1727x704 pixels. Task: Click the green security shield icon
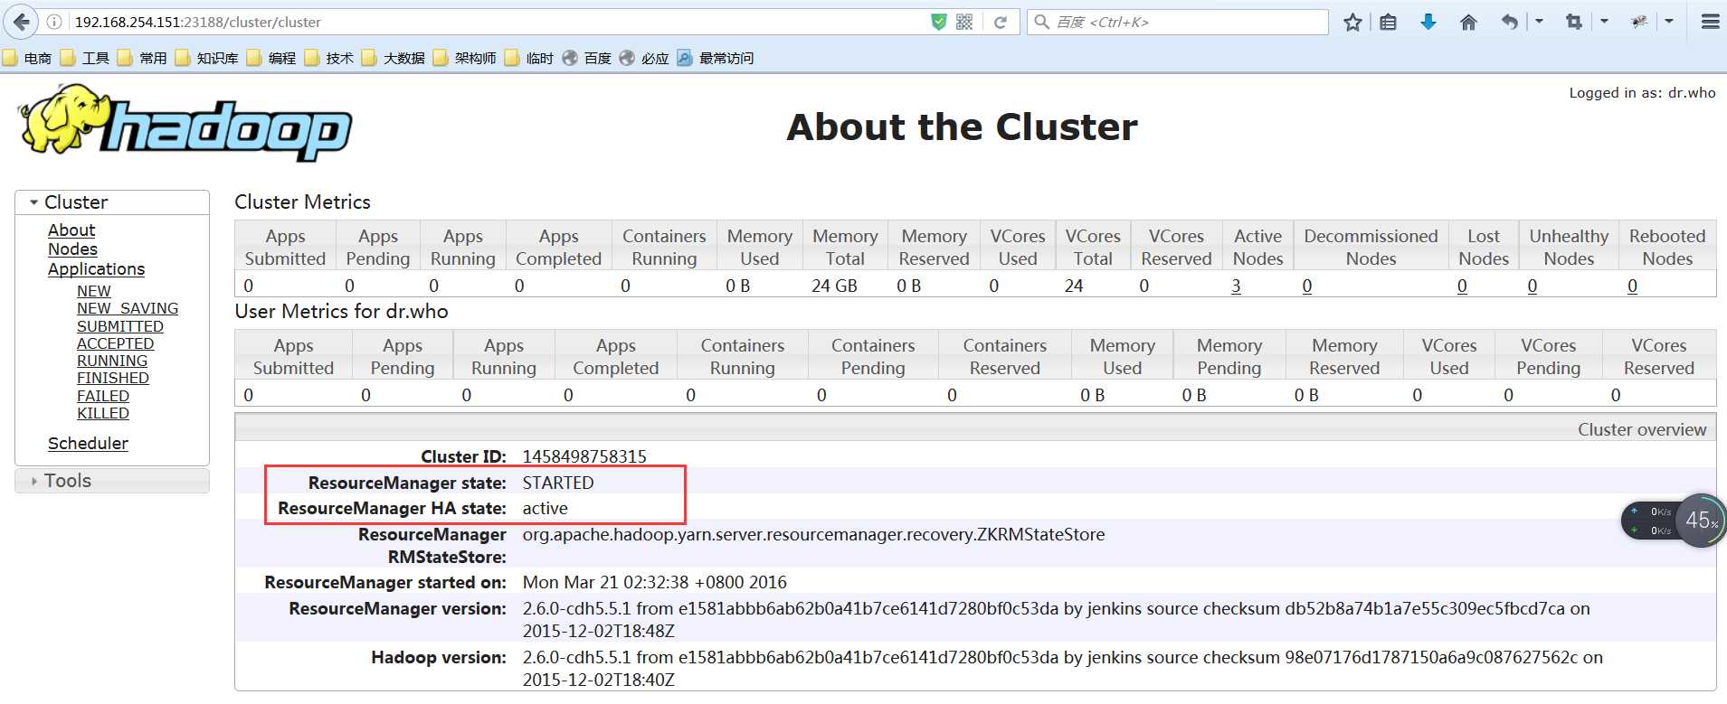(939, 22)
